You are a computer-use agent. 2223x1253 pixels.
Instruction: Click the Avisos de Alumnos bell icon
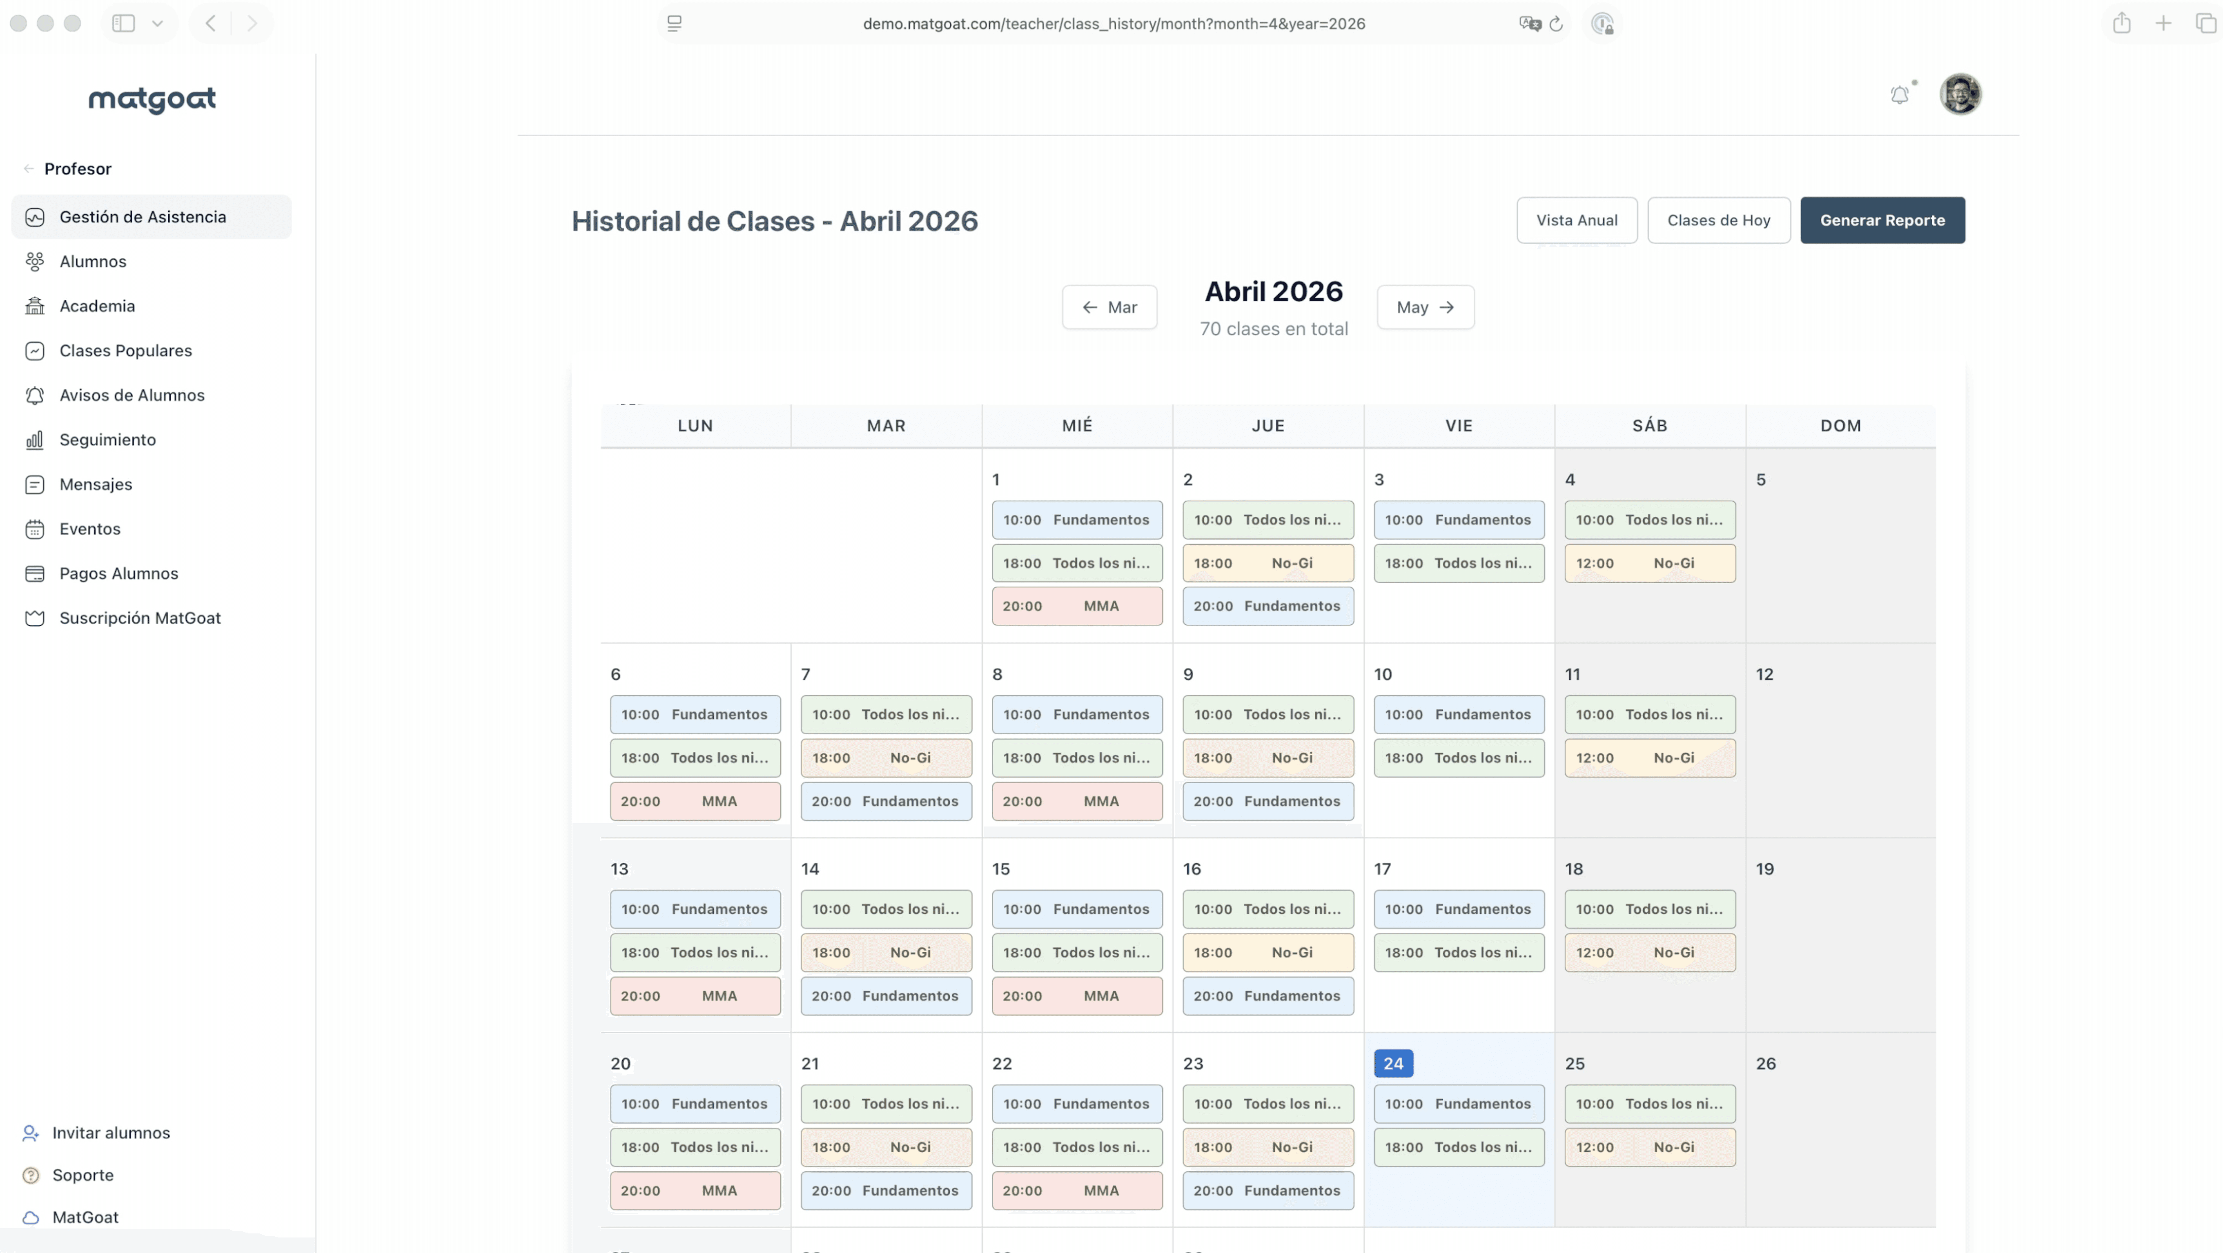(x=35, y=395)
